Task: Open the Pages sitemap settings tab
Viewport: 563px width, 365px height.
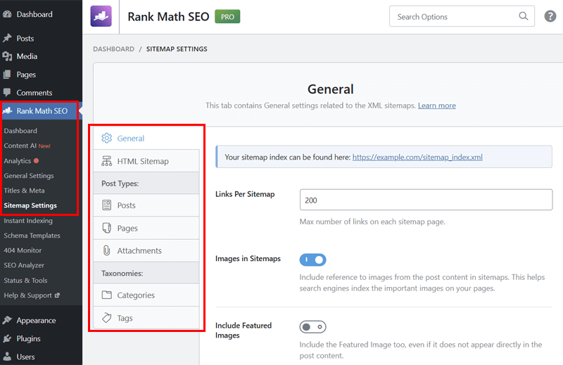Action: [x=146, y=228]
